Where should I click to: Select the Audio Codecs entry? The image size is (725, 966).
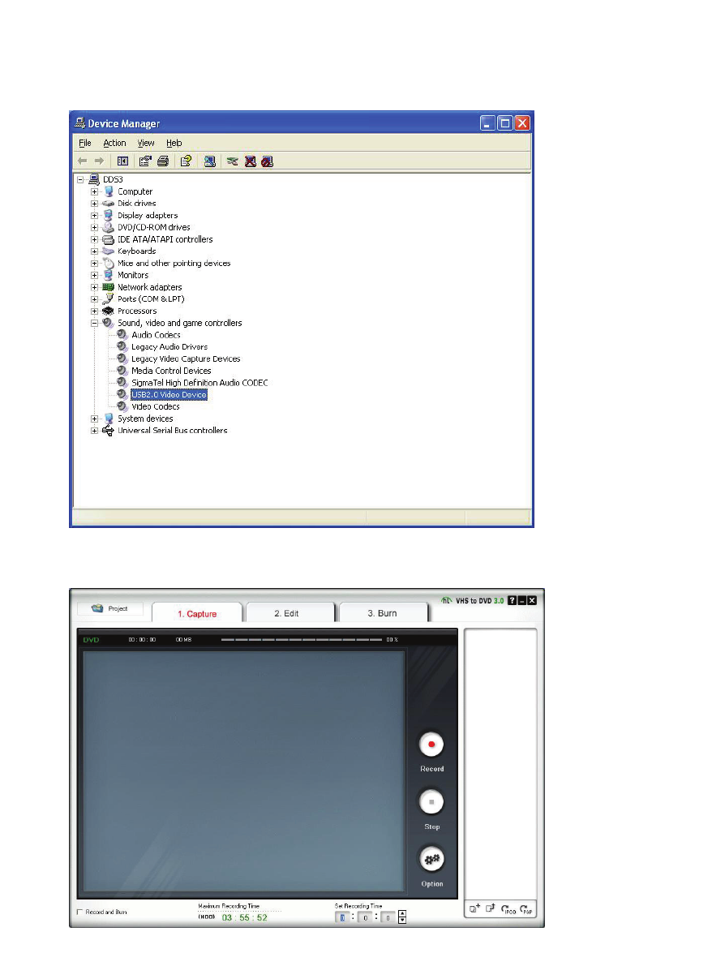(156, 335)
